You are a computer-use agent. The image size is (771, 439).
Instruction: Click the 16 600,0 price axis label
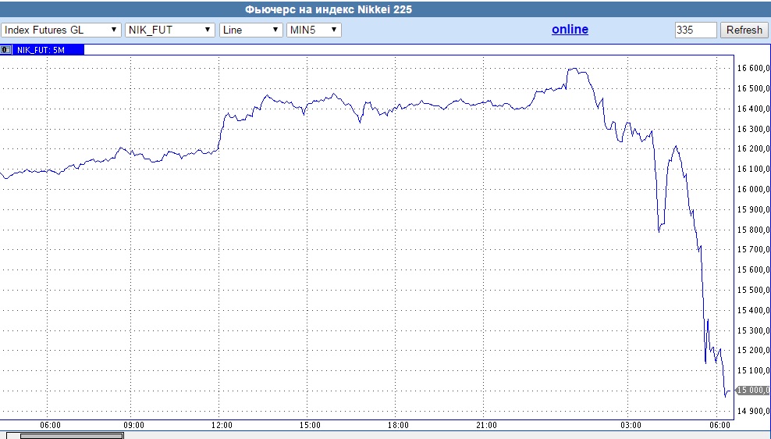[752, 68]
